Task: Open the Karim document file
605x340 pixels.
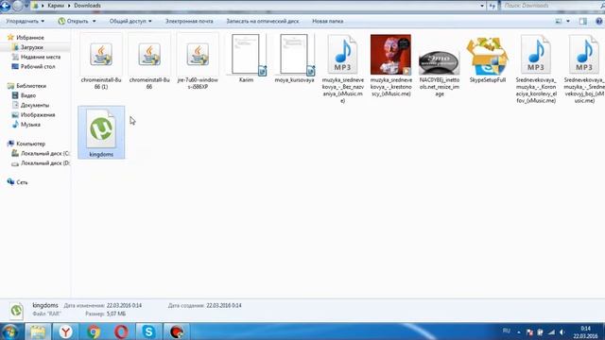Action: pos(246,59)
